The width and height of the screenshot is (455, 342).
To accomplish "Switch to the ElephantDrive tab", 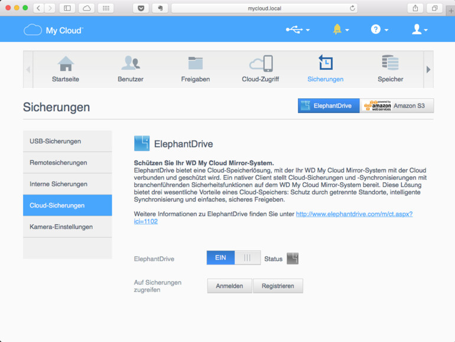I will tap(329, 105).
